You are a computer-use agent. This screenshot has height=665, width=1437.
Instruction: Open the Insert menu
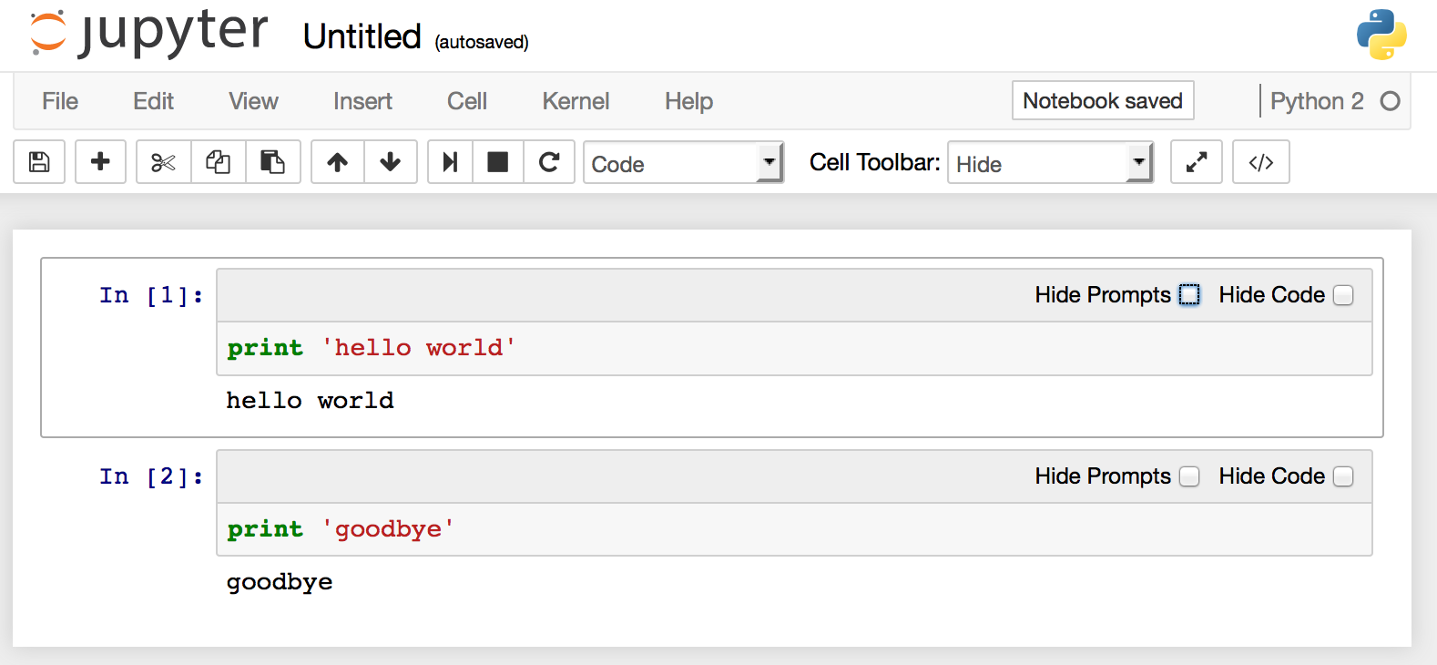pos(362,101)
